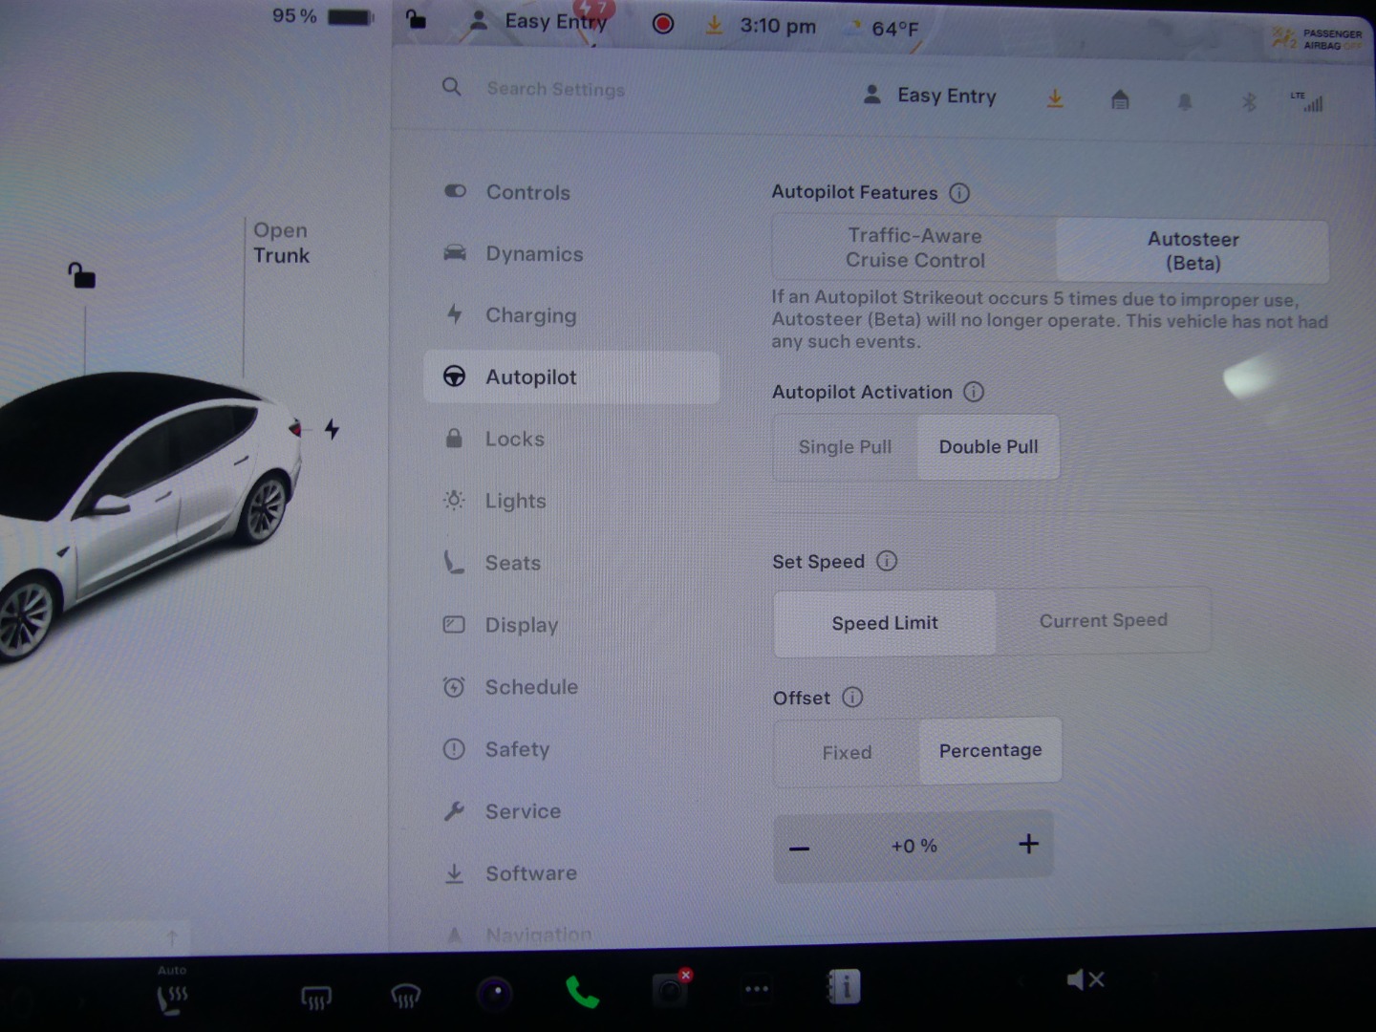Show info for Autopilot Features
Screen dimensions: 1376x1032
pos(959,193)
